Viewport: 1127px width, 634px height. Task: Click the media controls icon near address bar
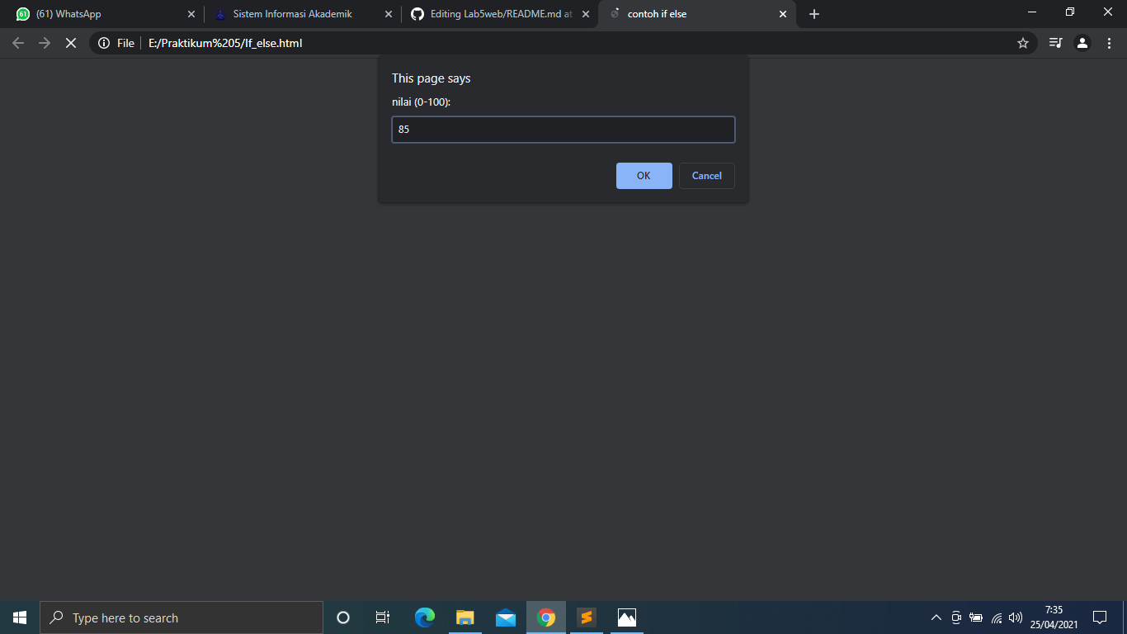(x=1054, y=43)
